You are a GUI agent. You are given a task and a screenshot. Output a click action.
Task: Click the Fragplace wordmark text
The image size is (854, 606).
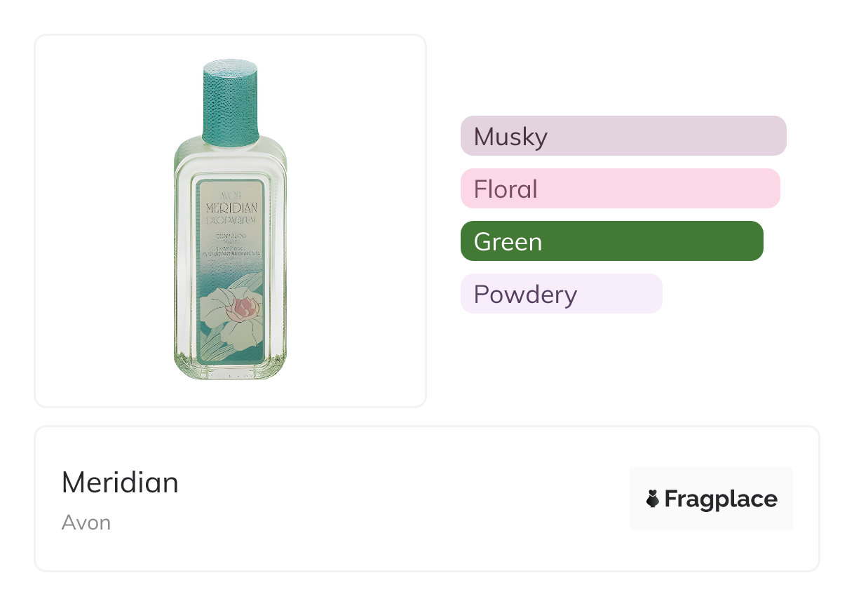click(x=721, y=499)
